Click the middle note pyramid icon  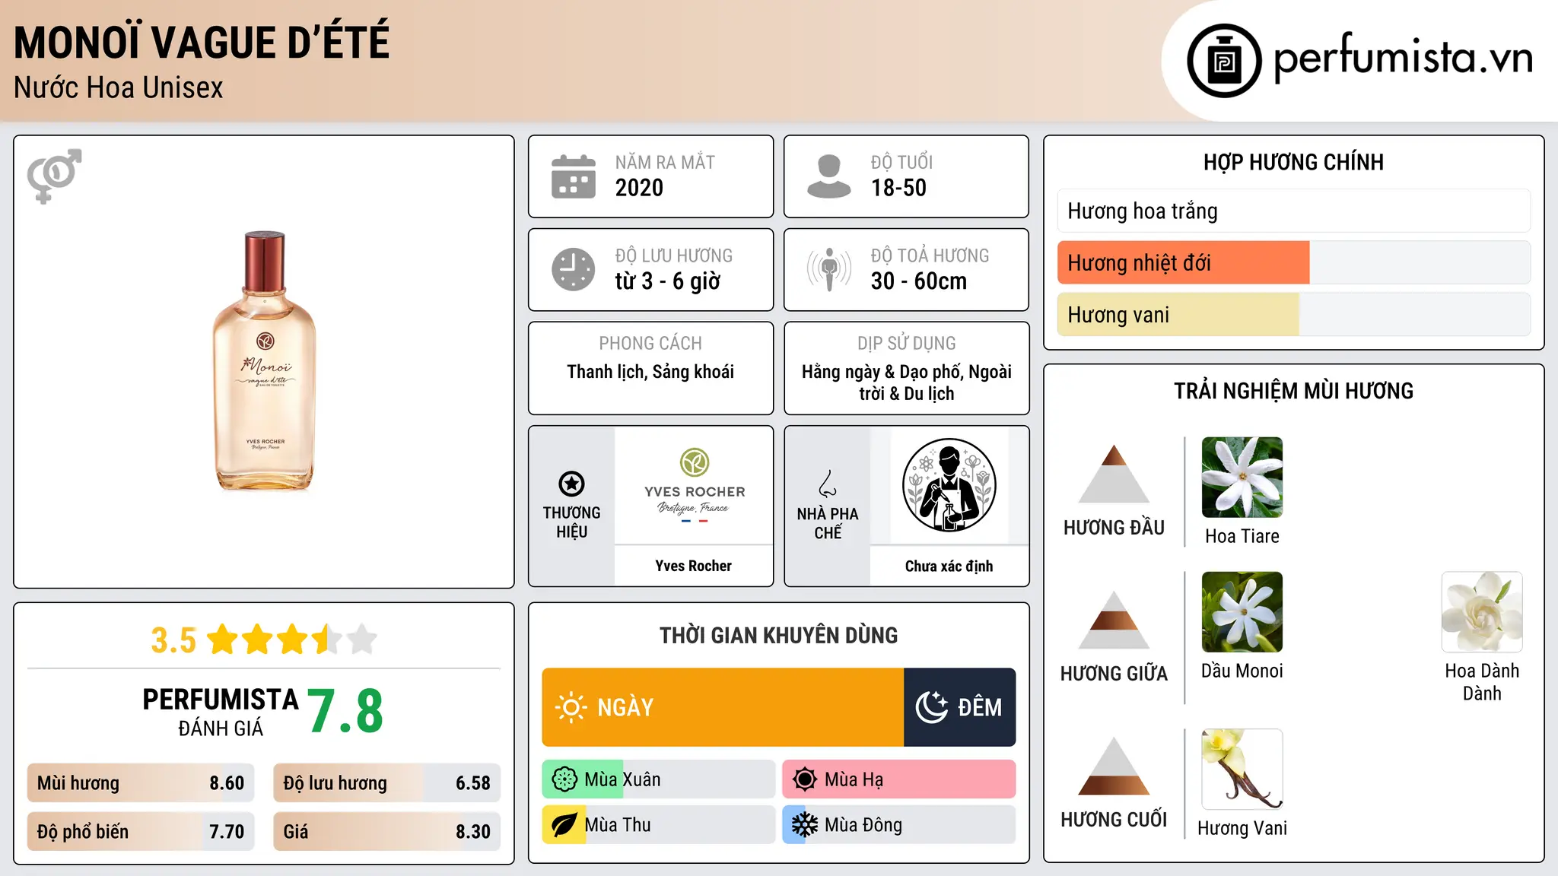(1114, 620)
